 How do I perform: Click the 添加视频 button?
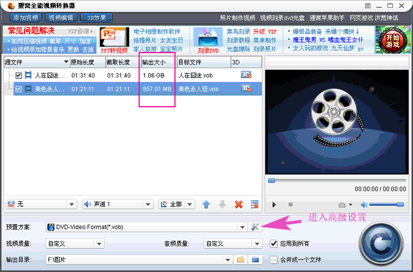26,18
